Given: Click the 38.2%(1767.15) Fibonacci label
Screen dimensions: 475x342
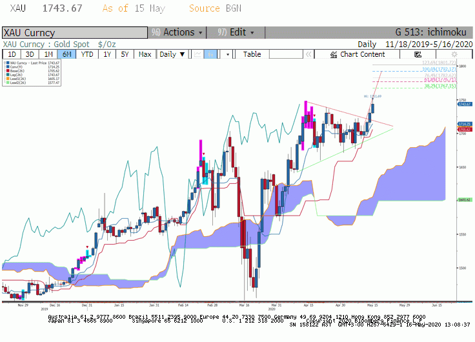Looking at the screenshot, I should point(440,86).
